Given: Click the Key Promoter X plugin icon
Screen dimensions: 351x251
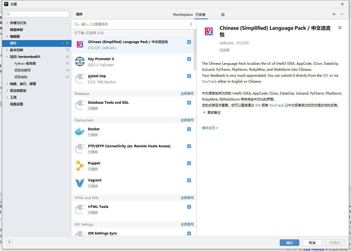Looking at the screenshot, I should coord(80,61).
